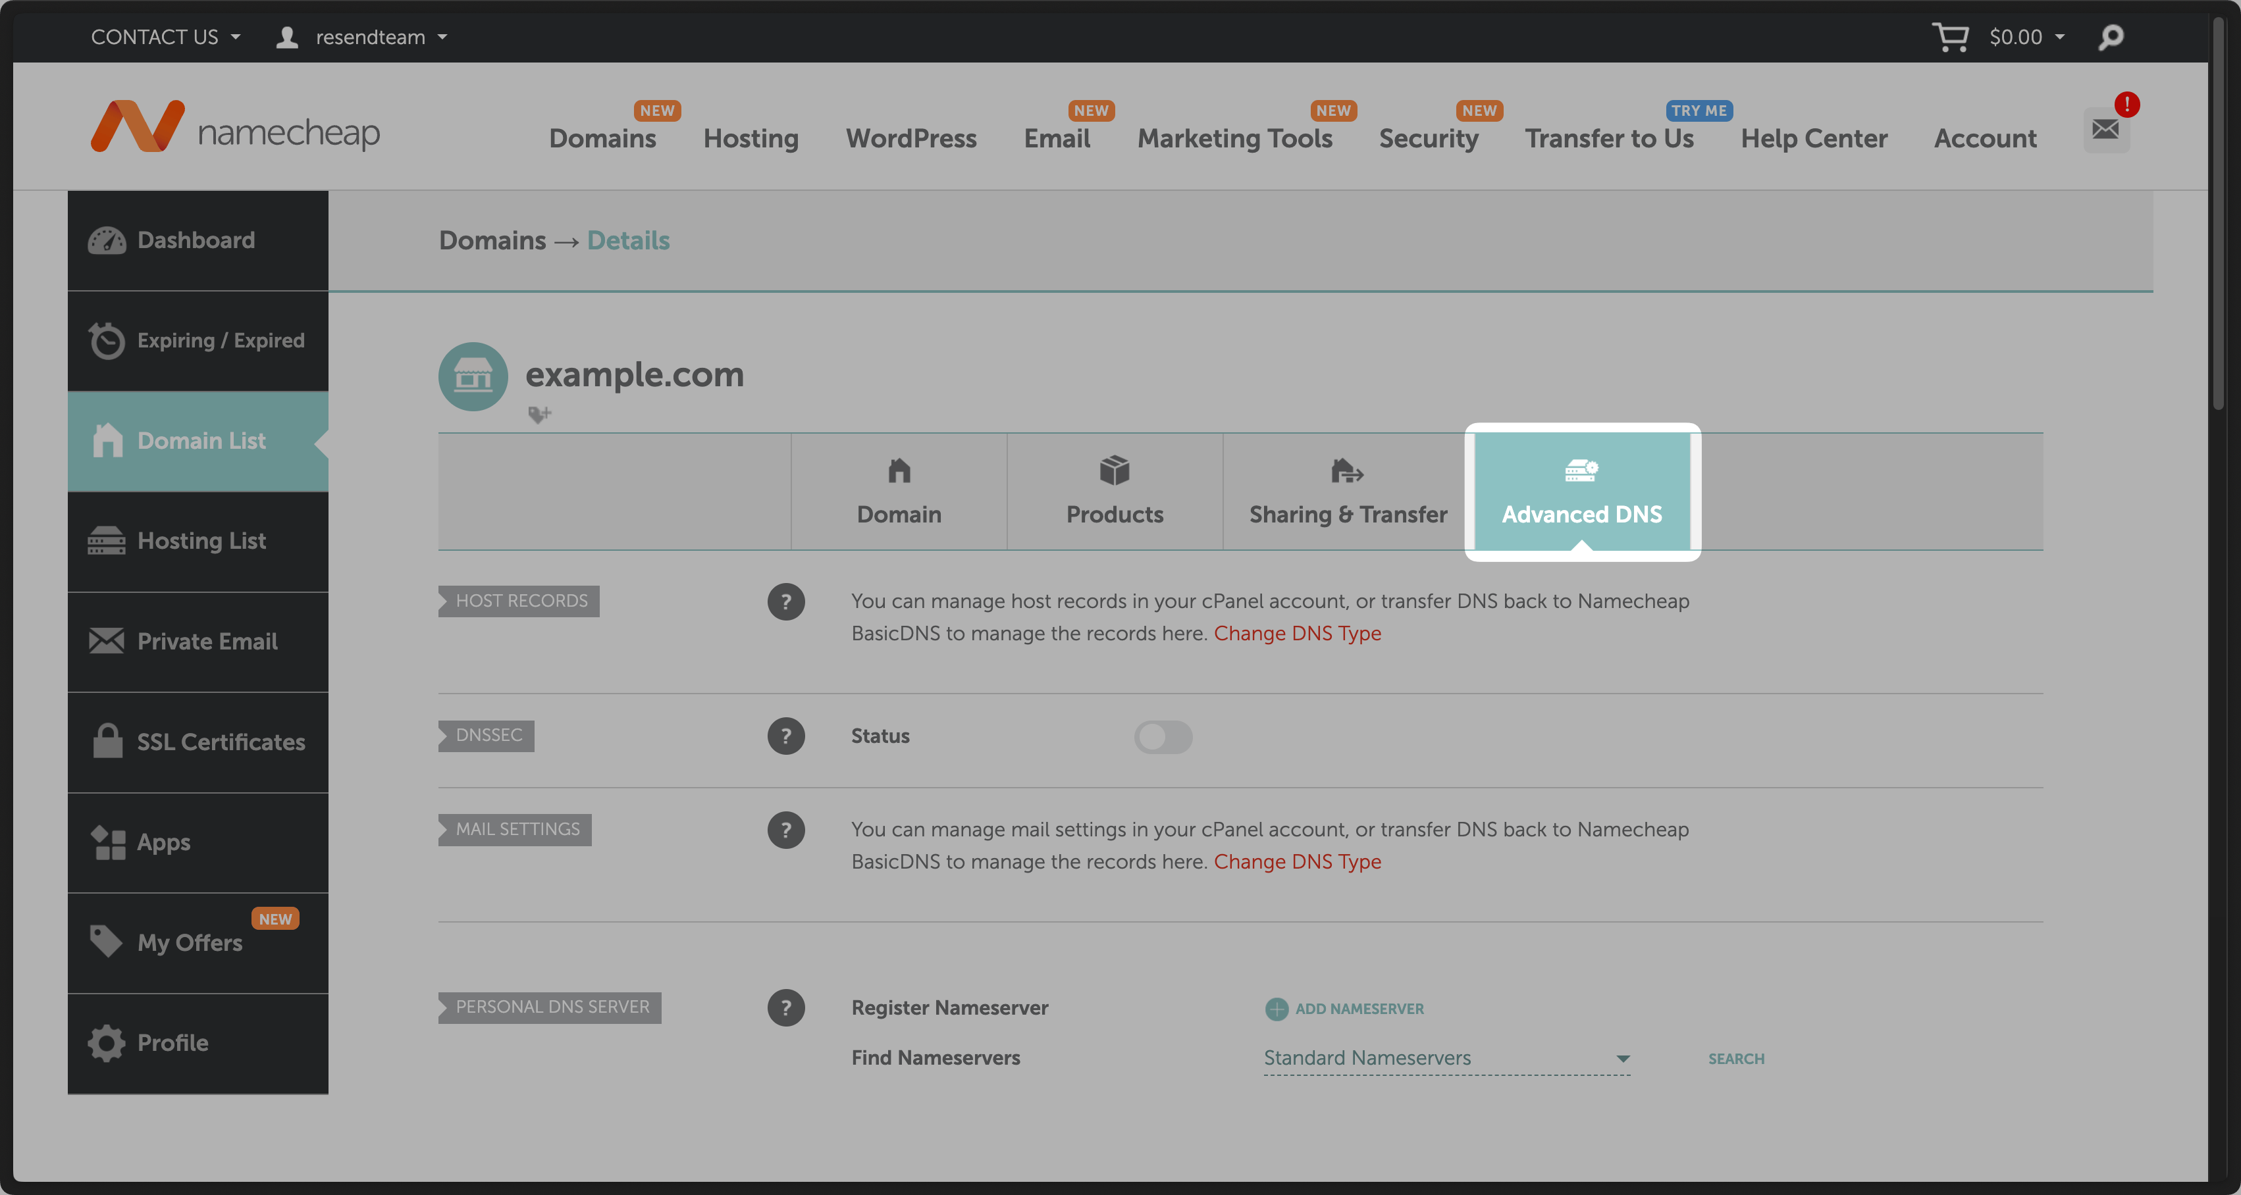Select the Advanced DNS tab
The width and height of the screenshot is (2241, 1195).
point(1581,492)
